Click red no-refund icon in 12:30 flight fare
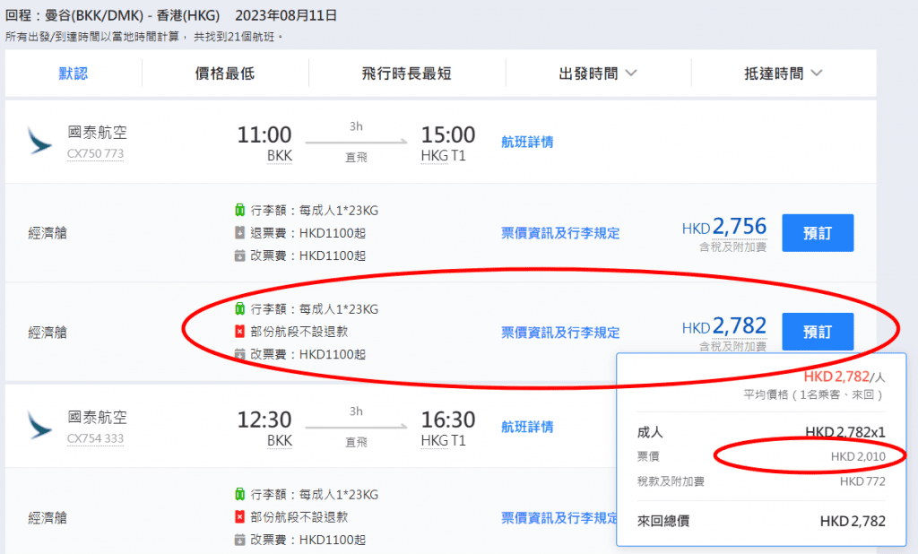The image size is (918, 554). [239, 517]
